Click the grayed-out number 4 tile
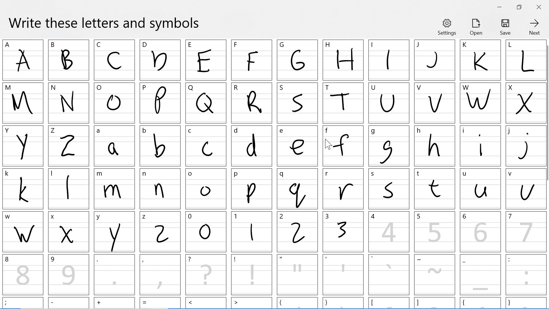 click(388, 232)
